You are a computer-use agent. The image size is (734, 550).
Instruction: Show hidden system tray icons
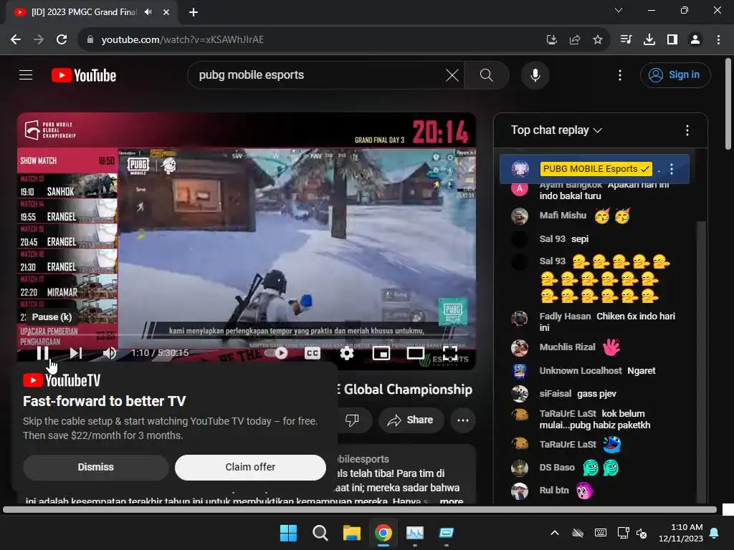point(555,533)
